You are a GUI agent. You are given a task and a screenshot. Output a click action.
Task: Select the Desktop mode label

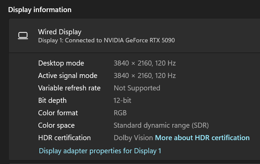pyautogui.click(x=61, y=63)
